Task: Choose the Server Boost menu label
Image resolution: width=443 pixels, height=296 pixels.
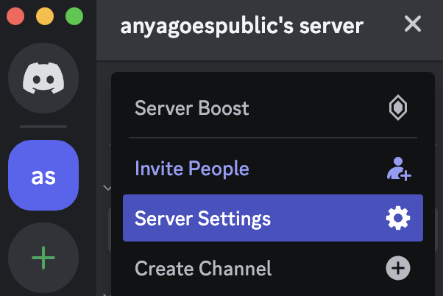Action: click(x=191, y=109)
